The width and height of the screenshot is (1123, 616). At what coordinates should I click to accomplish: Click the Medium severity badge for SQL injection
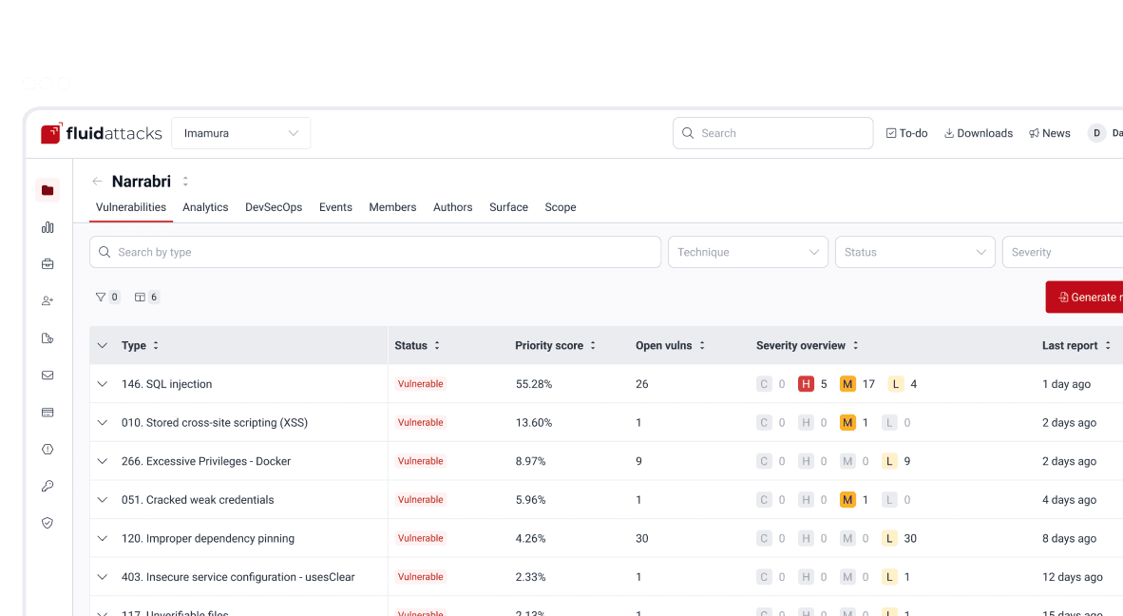[x=848, y=384]
